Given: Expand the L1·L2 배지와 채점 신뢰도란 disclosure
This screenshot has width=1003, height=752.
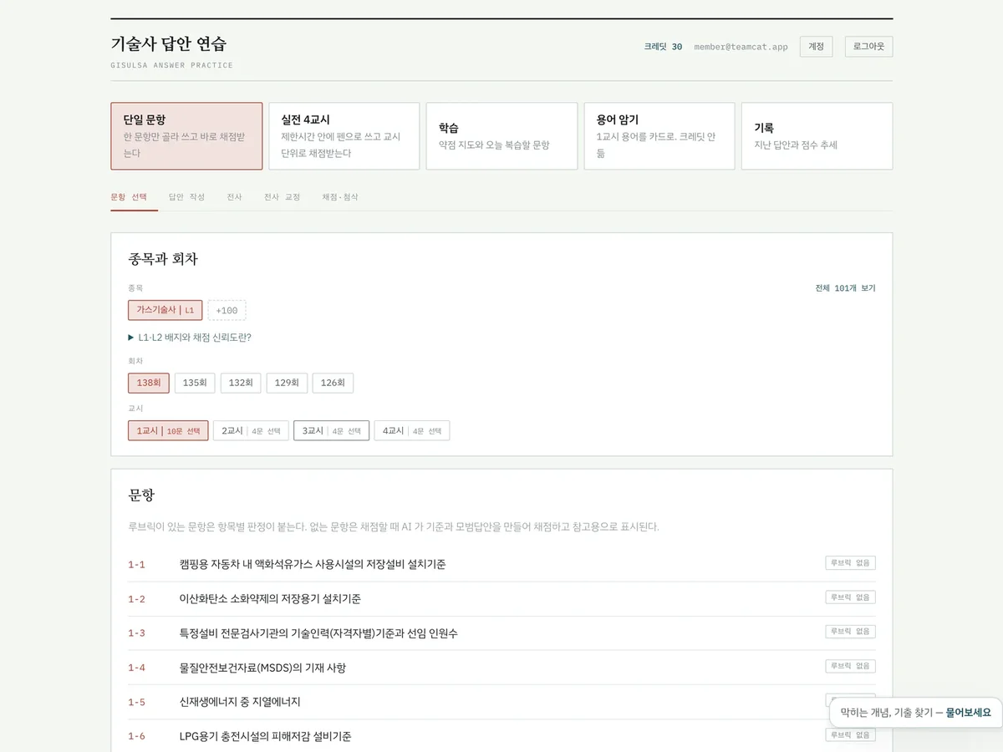Looking at the screenshot, I should coord(190,338).
